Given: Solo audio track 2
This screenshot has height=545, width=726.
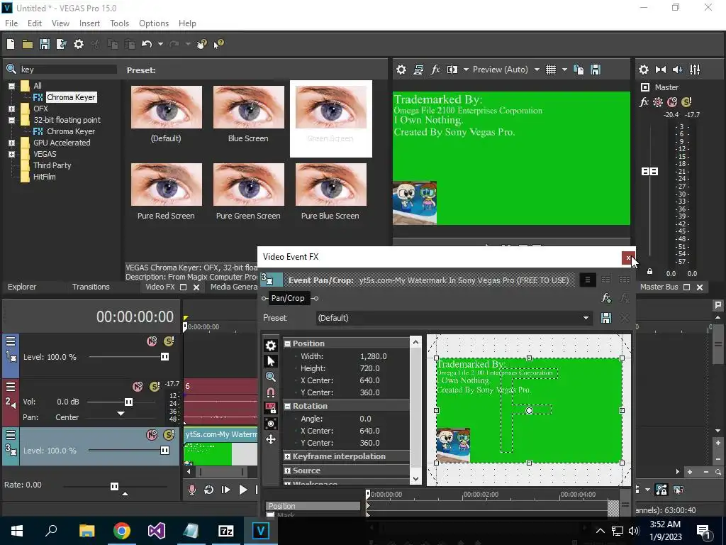Looking at the screenshot, I should click(155, 387).
